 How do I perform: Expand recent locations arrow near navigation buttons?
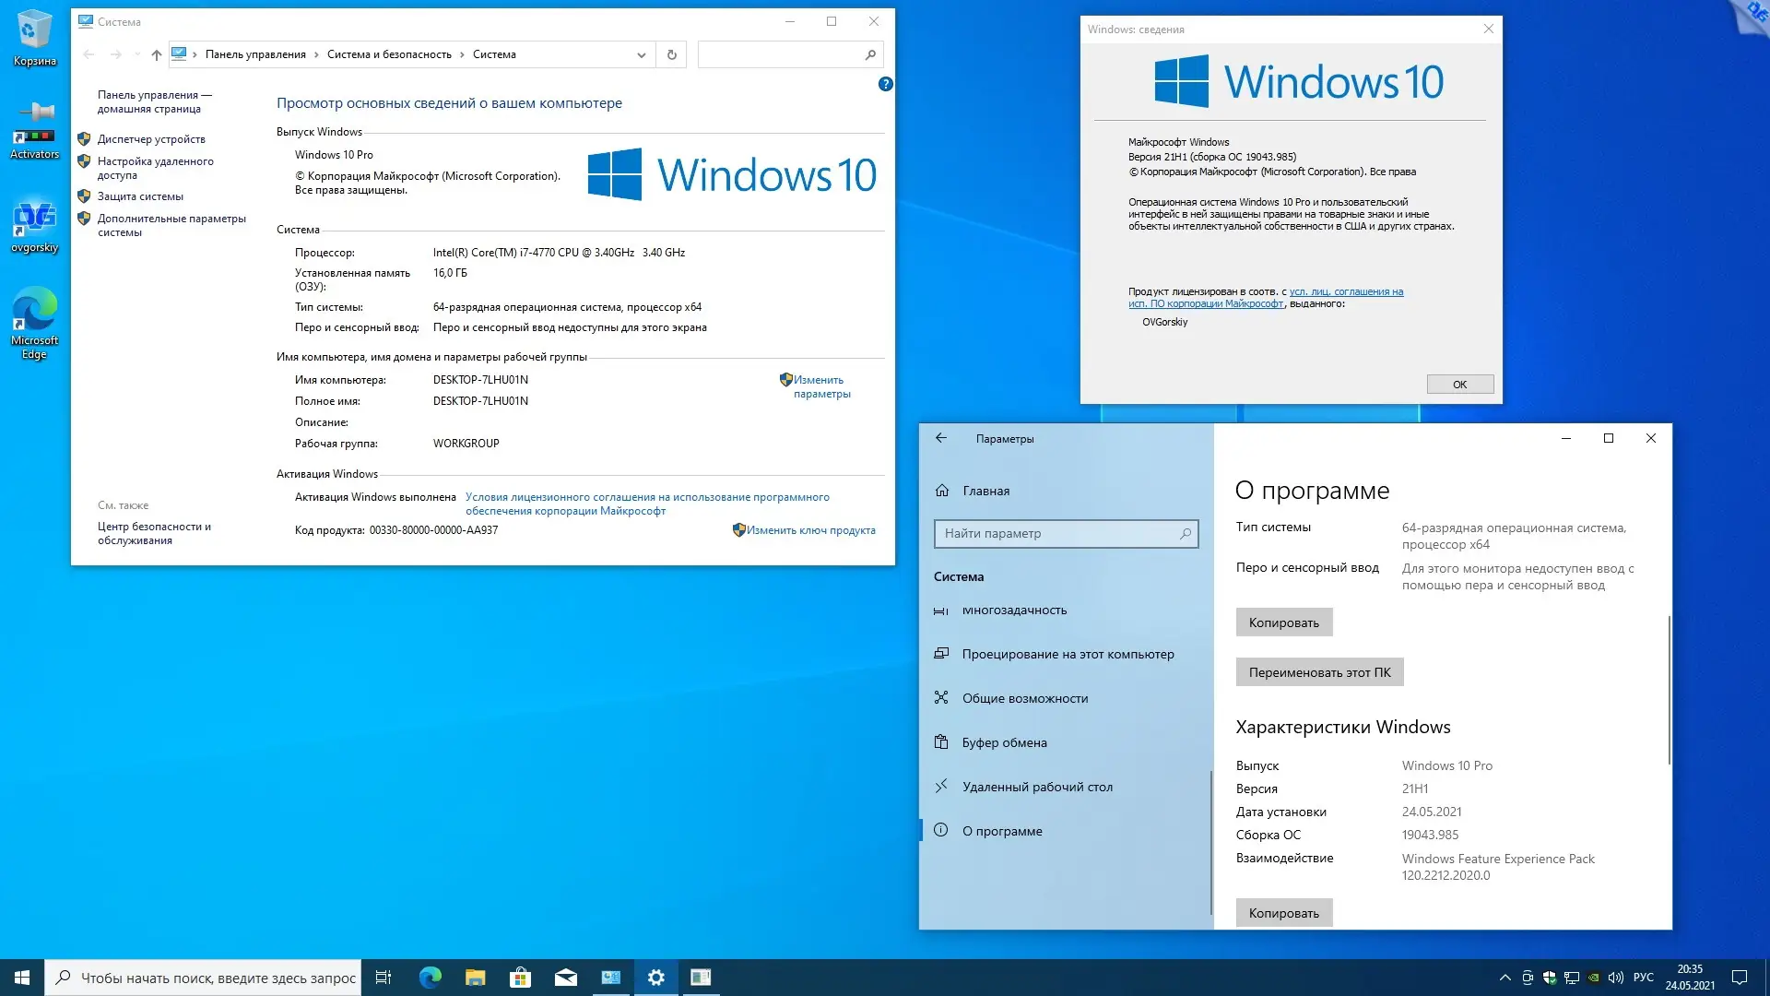(137, 54)
